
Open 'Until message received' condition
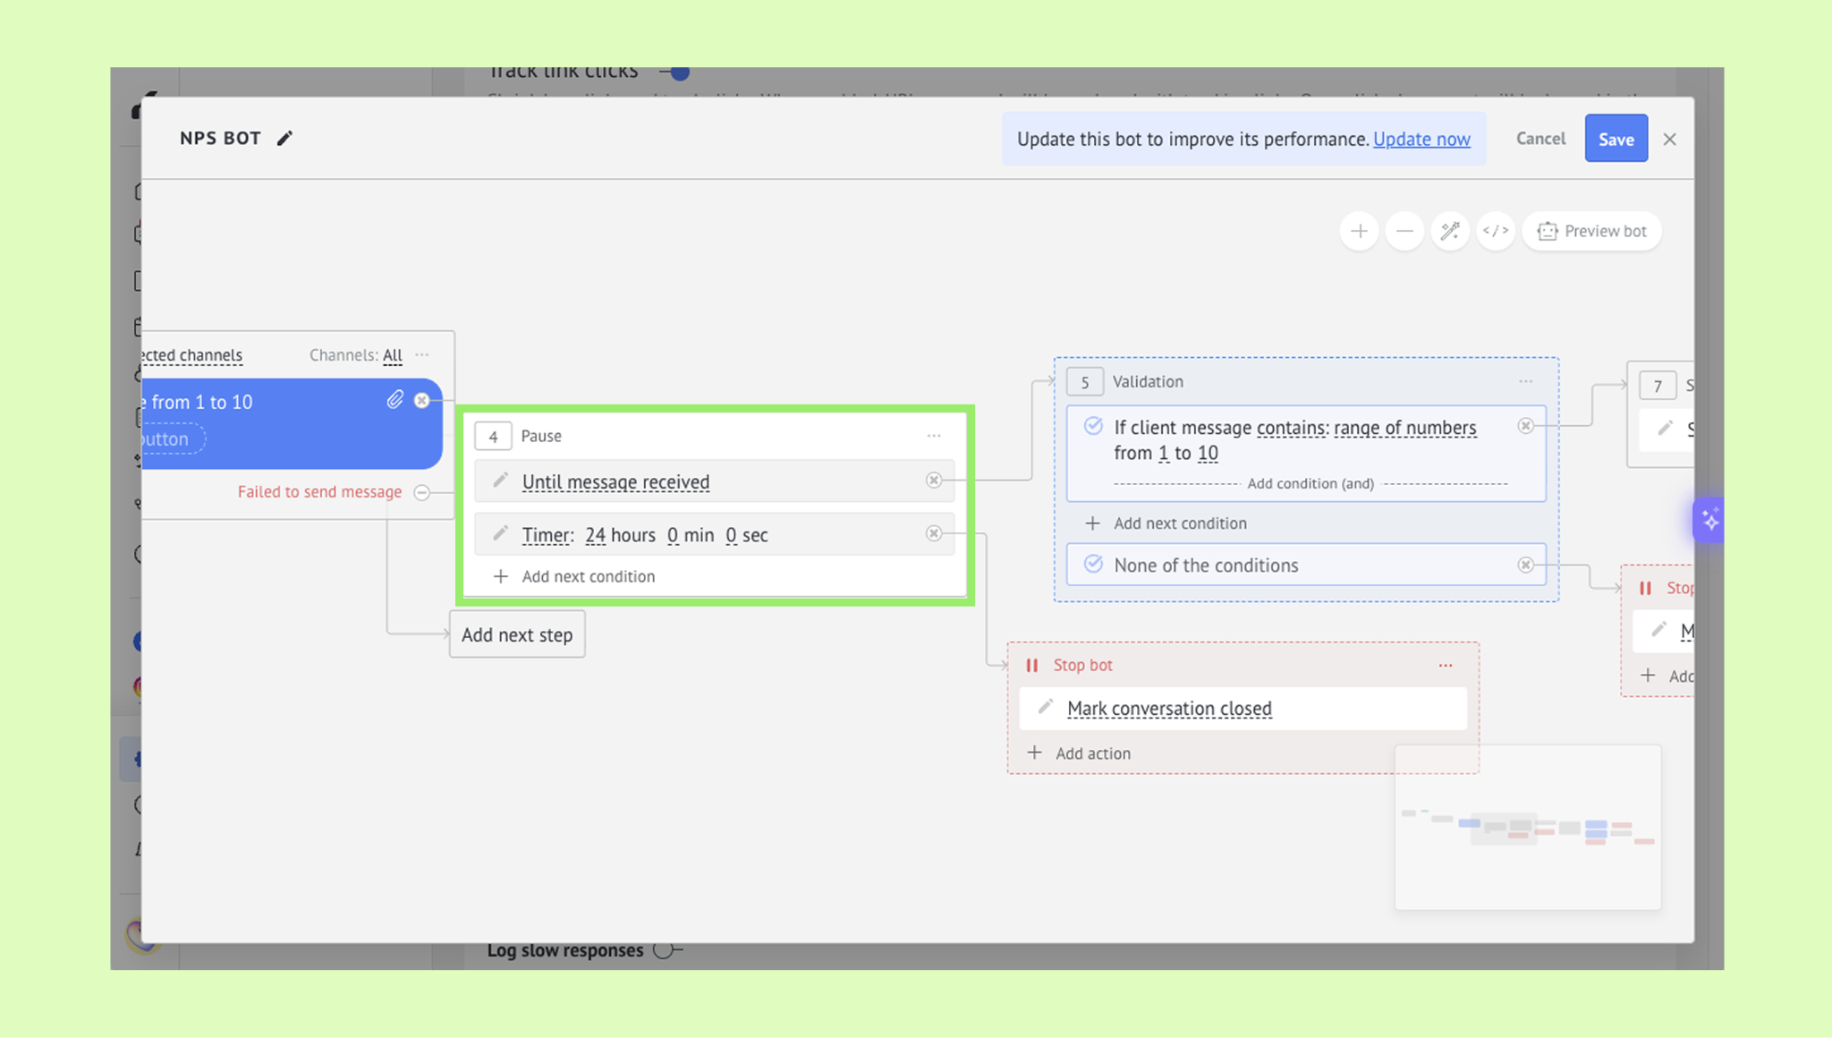(615, 481)
